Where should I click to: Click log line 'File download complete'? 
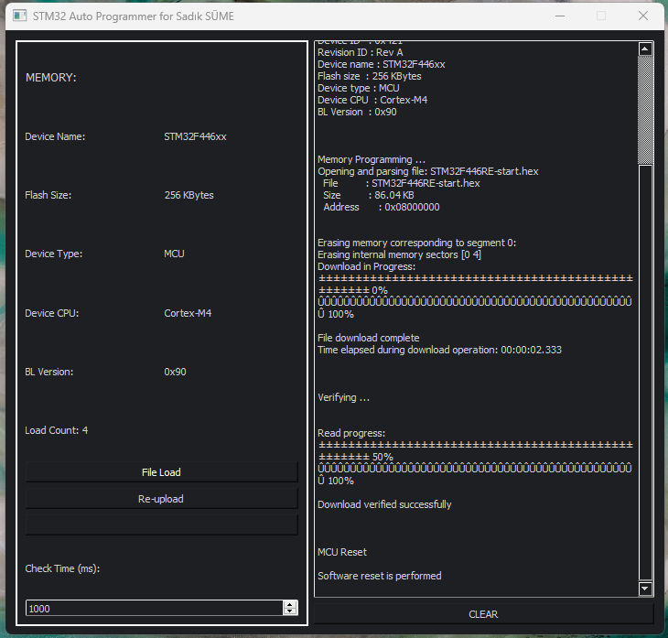(x=369, y=338)
